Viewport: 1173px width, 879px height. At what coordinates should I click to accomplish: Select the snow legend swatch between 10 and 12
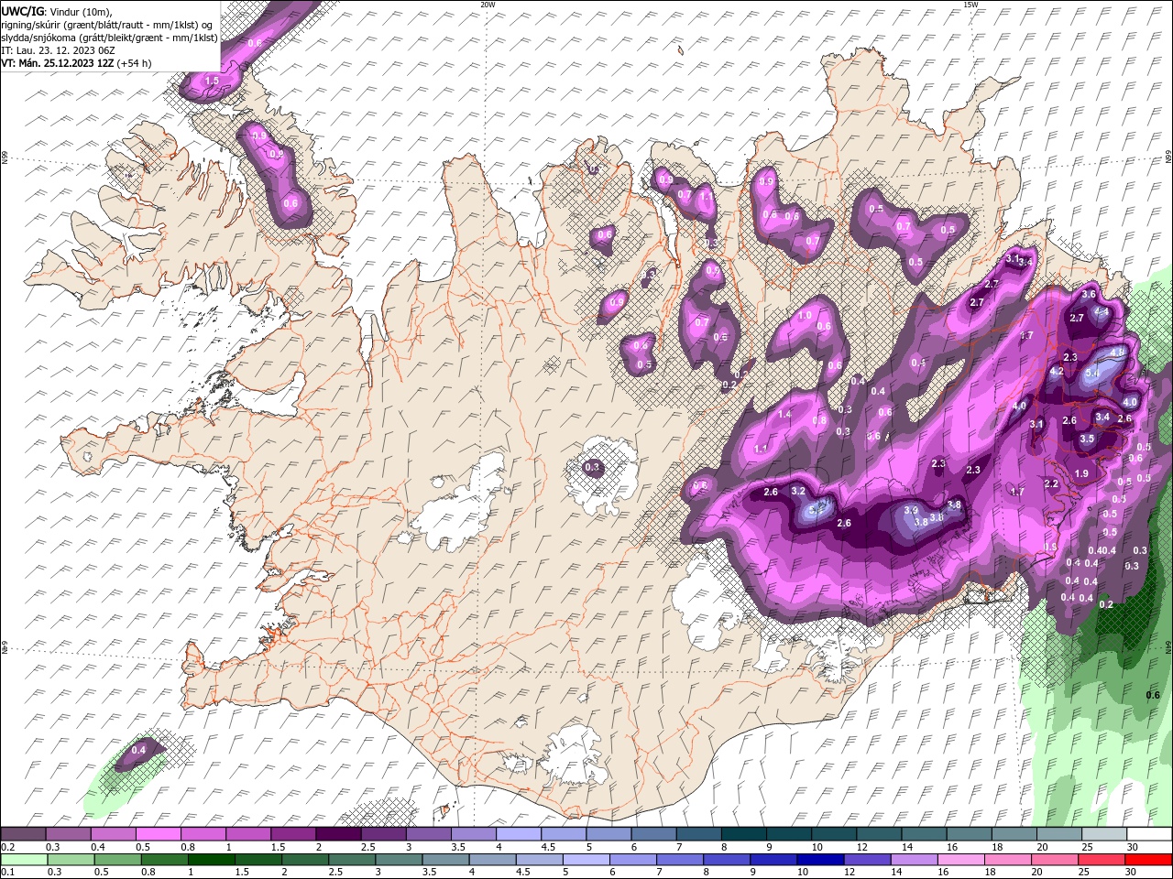pyautogui.click(x=834, y=834)
